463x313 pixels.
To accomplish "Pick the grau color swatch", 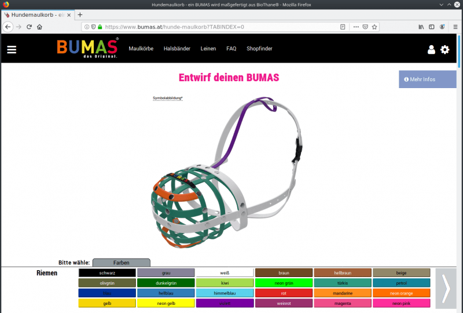I will [166, 273].
